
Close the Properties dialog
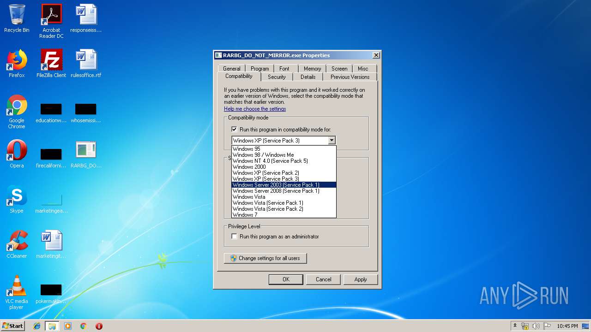click(x=376, y=55)
